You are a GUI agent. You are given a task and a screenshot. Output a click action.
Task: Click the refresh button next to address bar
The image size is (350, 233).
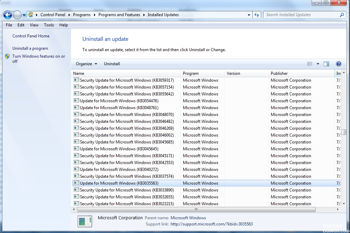coord(257,15)
